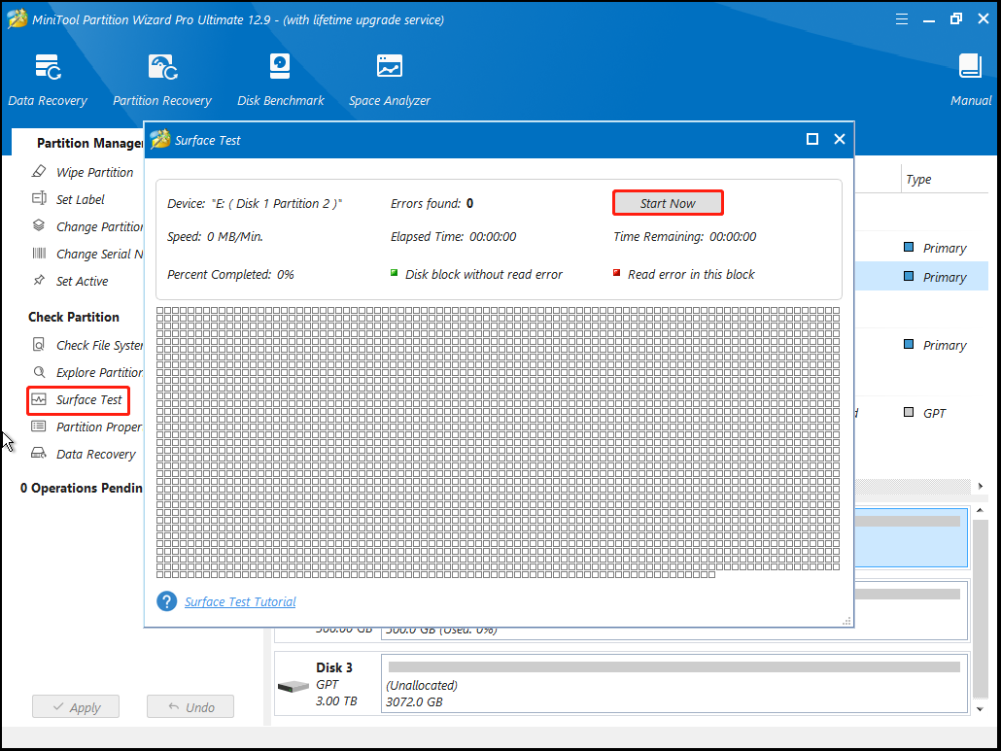Click the Percent Completed 0% text
The height and width of the screenshot is (751, 1001).
point(230,274)
